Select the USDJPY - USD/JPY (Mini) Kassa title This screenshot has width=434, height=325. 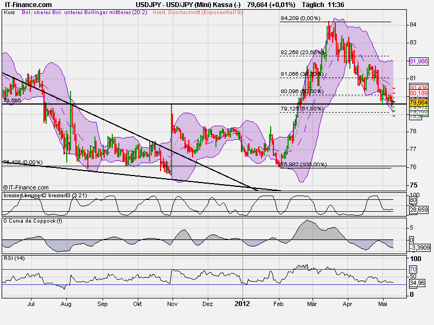(188, 5)
